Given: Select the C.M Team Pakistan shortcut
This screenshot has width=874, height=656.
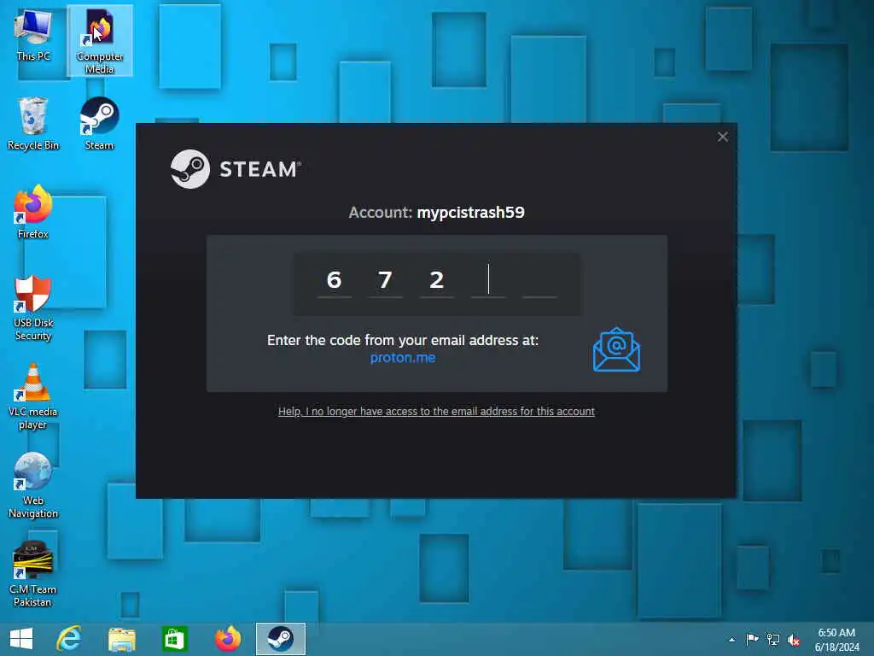Looking at the screenshot, I should click(33, 574).
